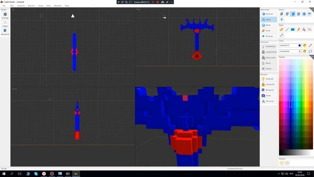Open Task View on the taskbar
This screenshot has height=177, width=314.
20,174
